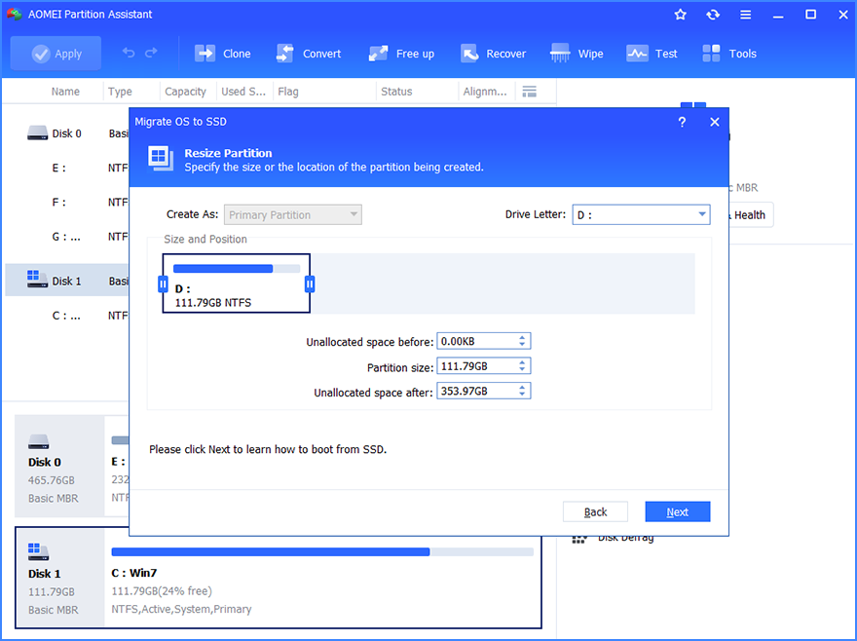The height and width of the screenshot is (641, 857).
Task: Click the column settings list icon
Action: coord(529,92)
